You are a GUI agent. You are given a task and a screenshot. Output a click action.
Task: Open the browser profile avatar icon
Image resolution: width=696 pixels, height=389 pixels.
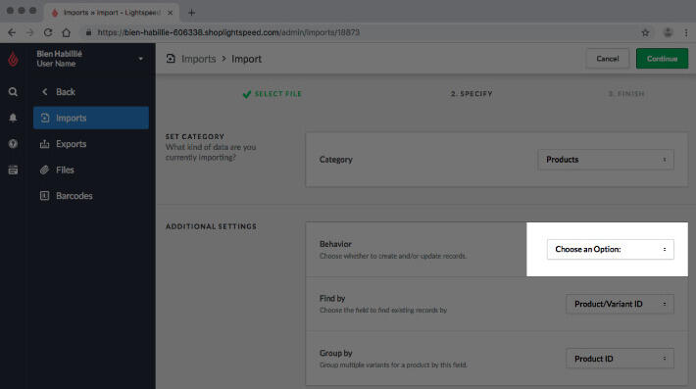(668, 32)
